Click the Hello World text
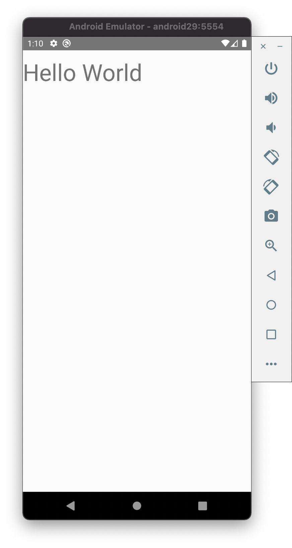Viewport: 292px width, 548px height. pos(83,73)
